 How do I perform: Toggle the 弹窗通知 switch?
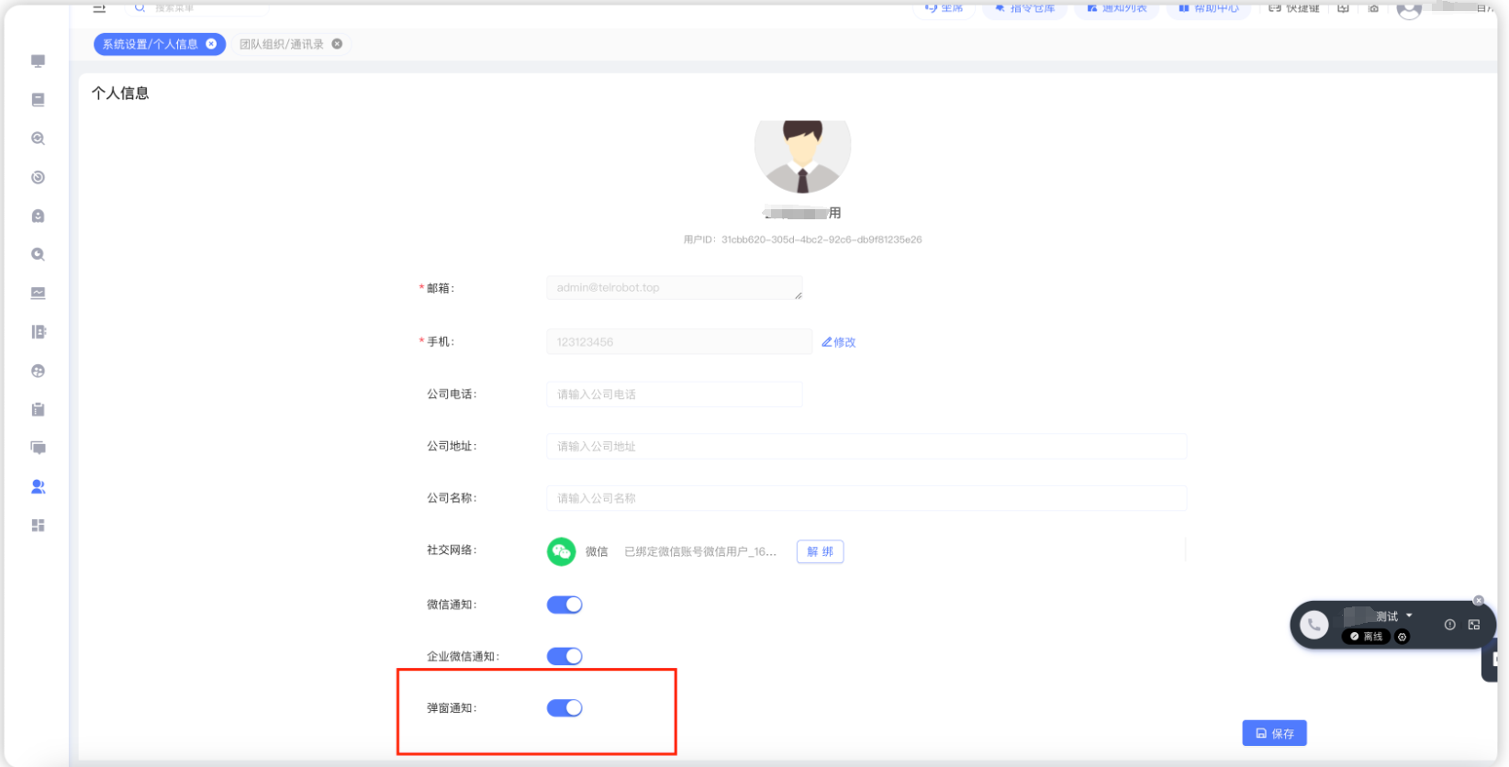564,708
